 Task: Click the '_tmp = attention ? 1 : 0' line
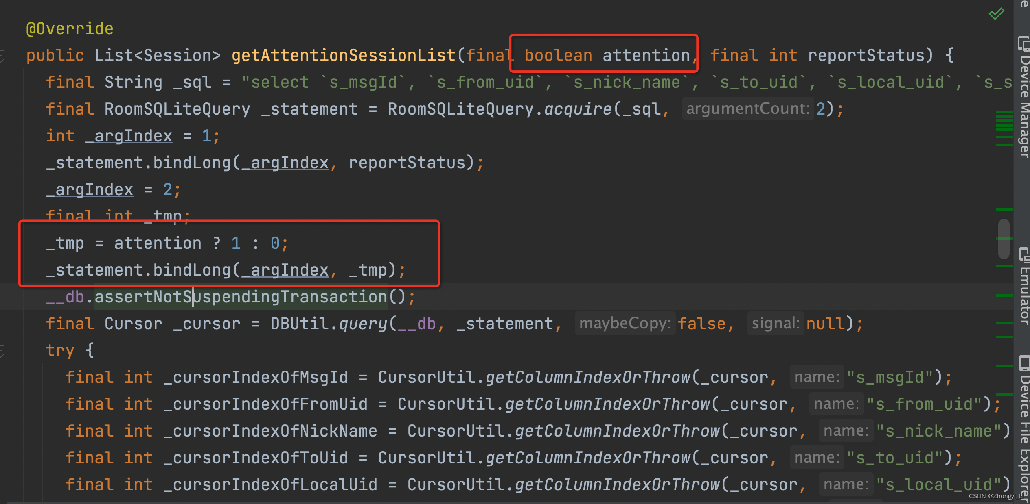click(x=167, y=243)
